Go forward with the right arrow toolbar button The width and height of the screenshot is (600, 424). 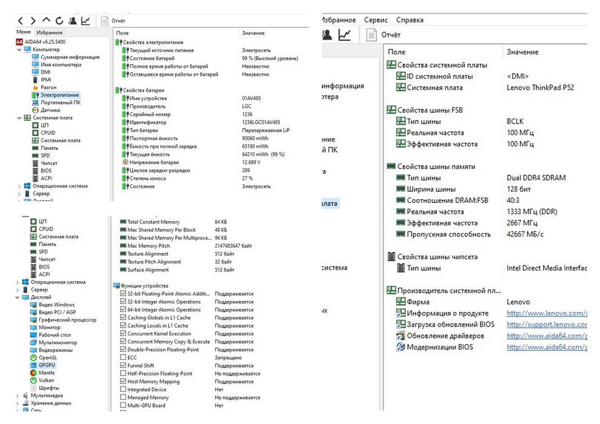pos(33,21)
